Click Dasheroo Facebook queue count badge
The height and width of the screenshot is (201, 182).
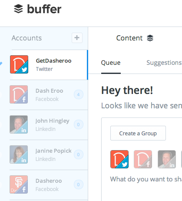pyautogui.click(x=79, y=184)
